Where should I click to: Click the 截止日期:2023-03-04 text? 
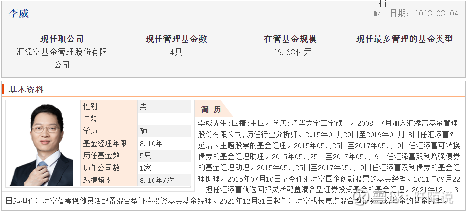coord(415,13)
